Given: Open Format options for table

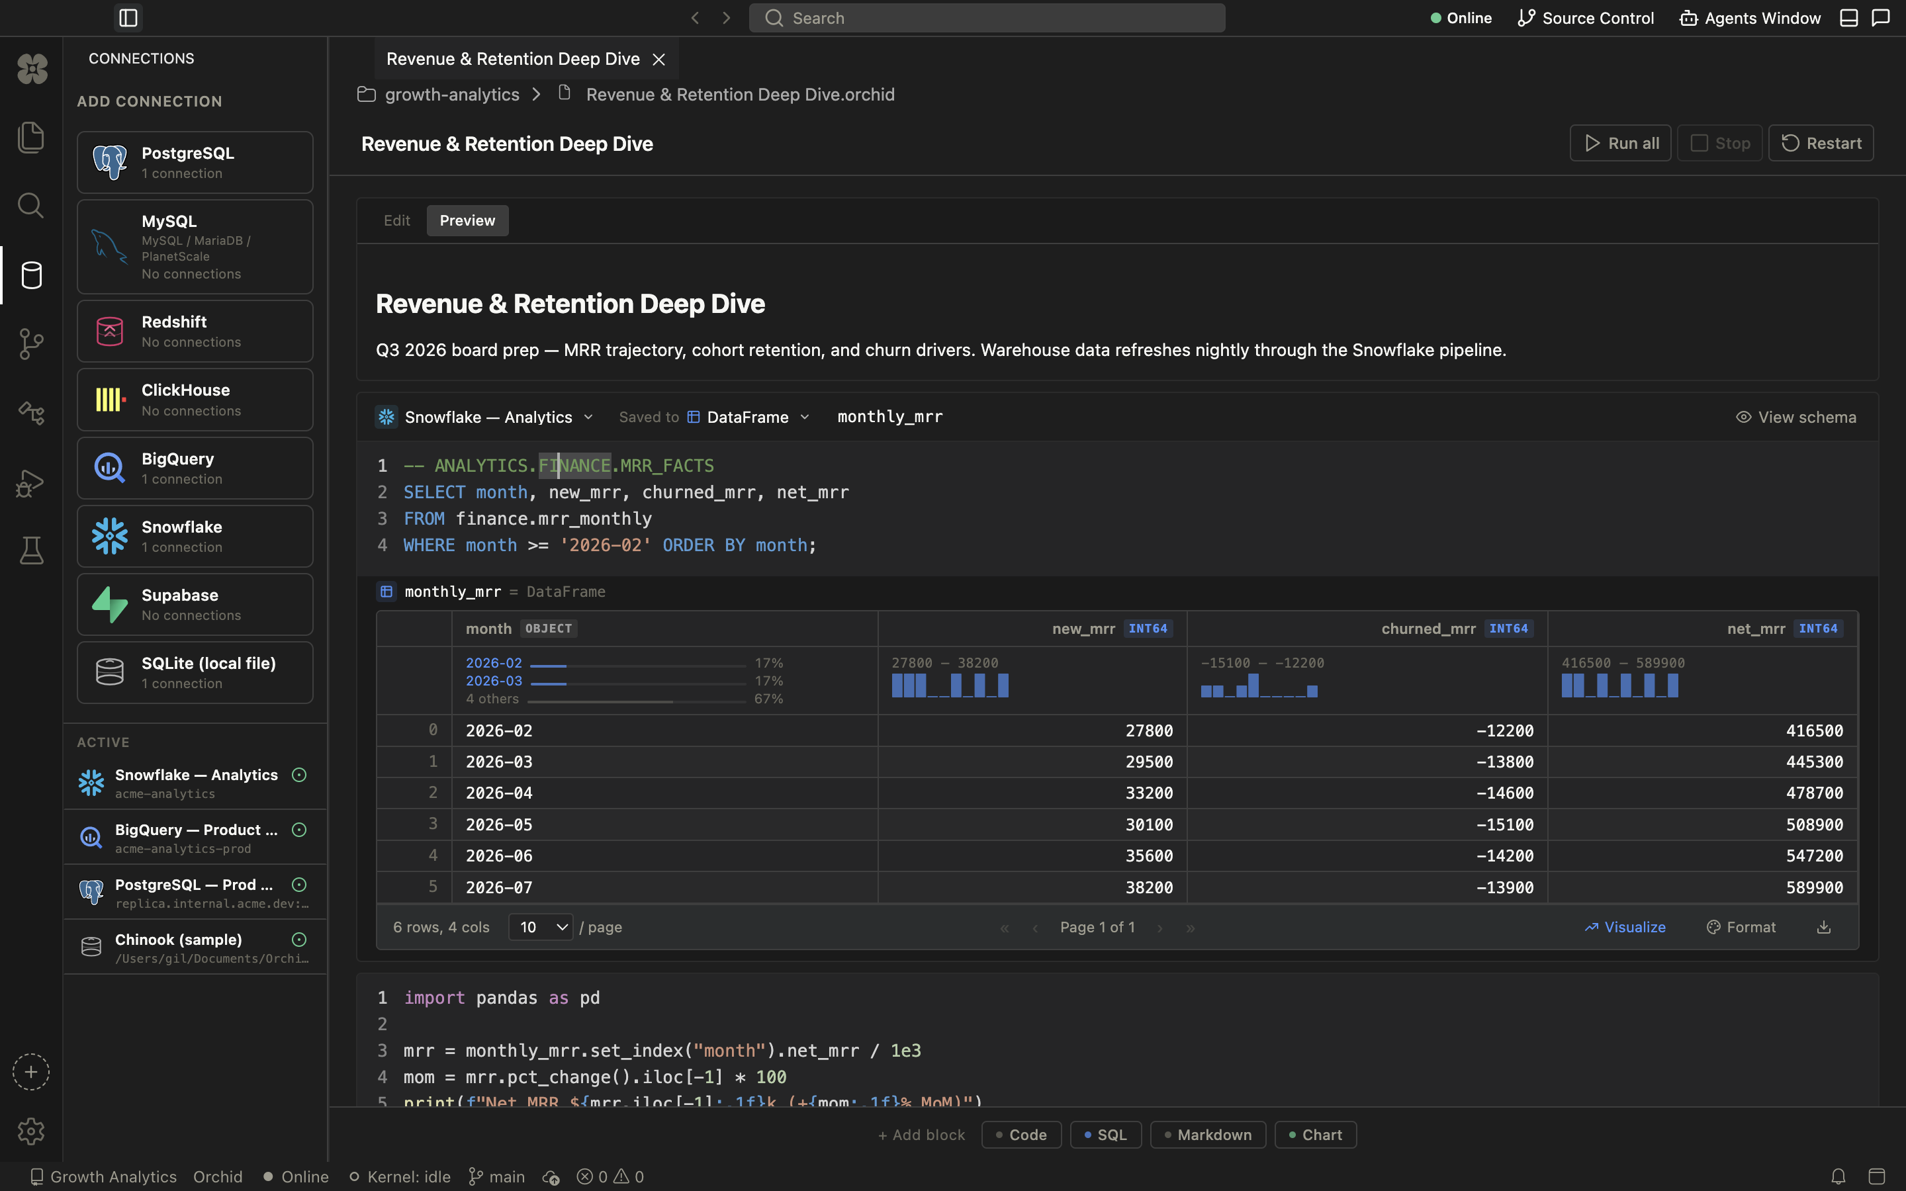Looking at the screenshot, I should point(1741,927).
